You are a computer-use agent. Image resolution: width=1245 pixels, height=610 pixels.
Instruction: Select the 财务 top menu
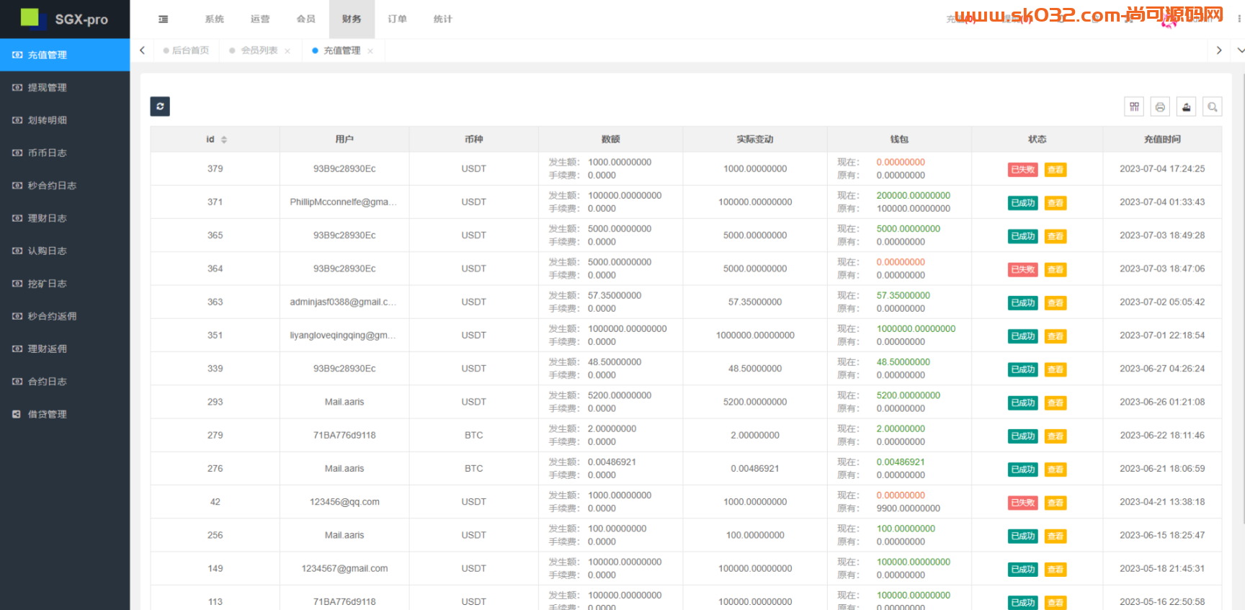click(x=352, y=19)
